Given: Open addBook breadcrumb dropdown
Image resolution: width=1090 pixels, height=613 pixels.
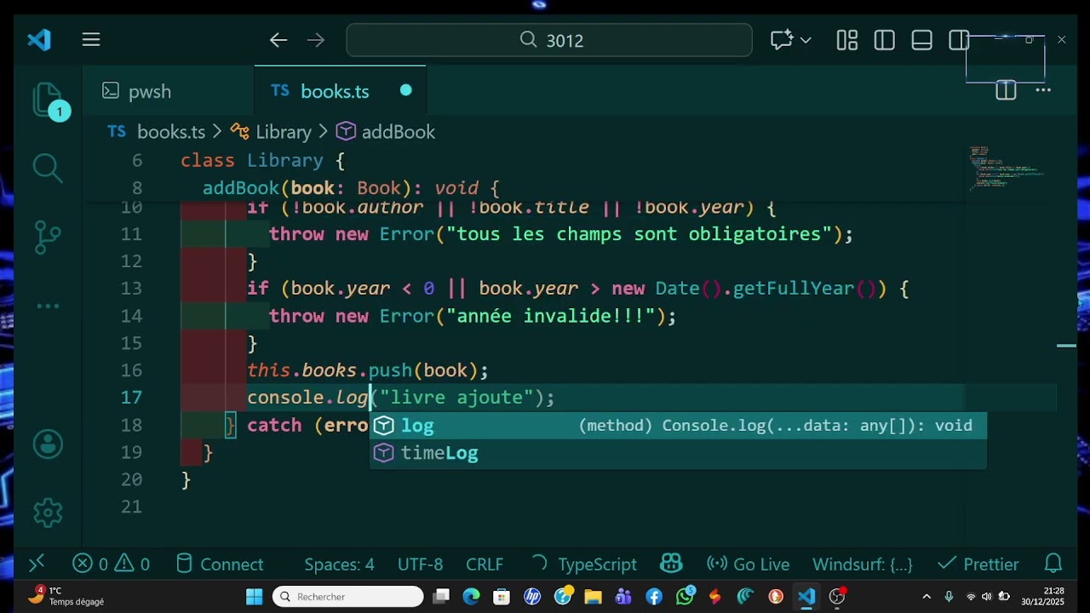Looking at the screenshot, I should pos(398,132).
